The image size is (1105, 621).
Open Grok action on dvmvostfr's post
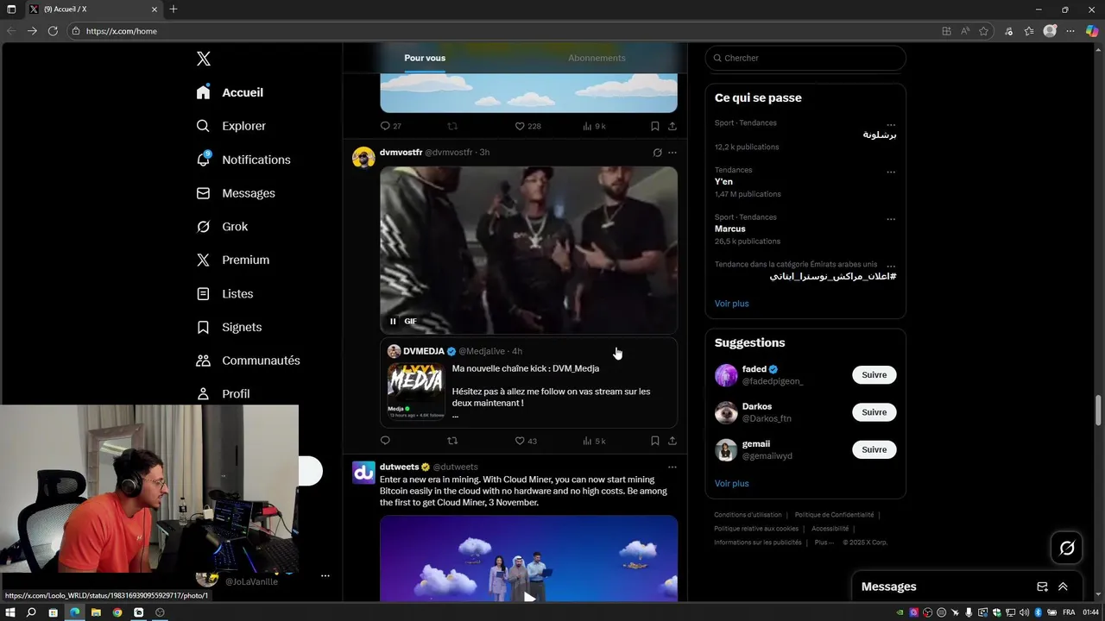coord(657,153)
